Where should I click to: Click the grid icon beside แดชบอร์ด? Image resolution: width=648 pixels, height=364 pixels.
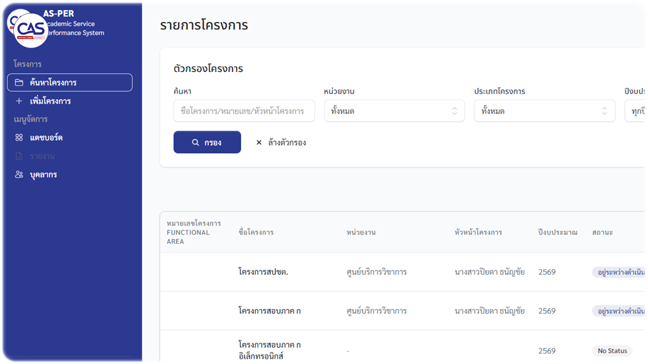click(x=19, y=138)
